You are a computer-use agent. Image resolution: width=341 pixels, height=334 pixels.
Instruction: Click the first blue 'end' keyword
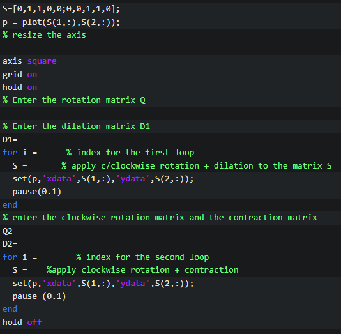[10, 204]
